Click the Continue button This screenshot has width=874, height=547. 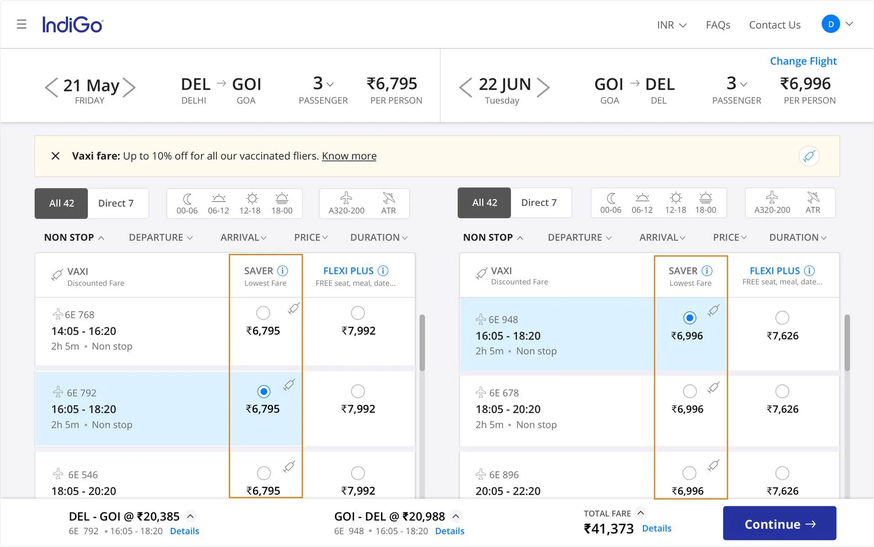click(x=779, y=523)
